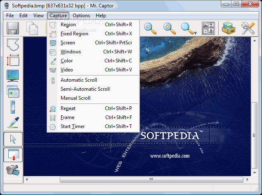Choose Repeat from the Capture menu
The image size is (262, 195).
(x=93, y=108)
